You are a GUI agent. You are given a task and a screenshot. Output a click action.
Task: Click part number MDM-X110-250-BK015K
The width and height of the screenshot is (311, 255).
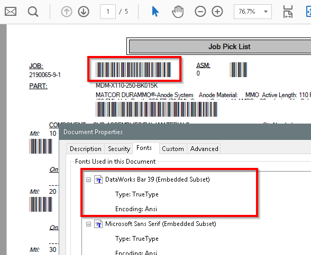[x=126, y=86]
